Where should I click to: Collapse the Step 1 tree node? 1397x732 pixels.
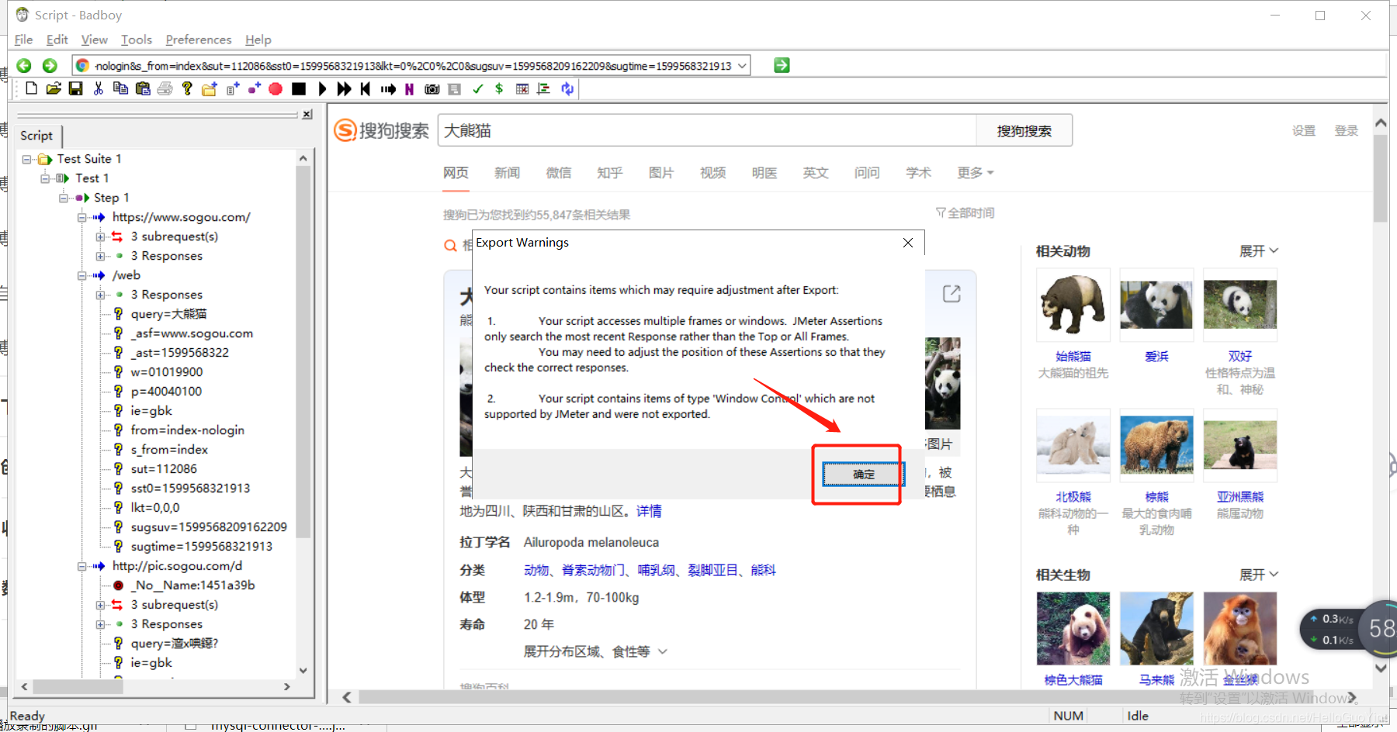[x=64, y=198]
